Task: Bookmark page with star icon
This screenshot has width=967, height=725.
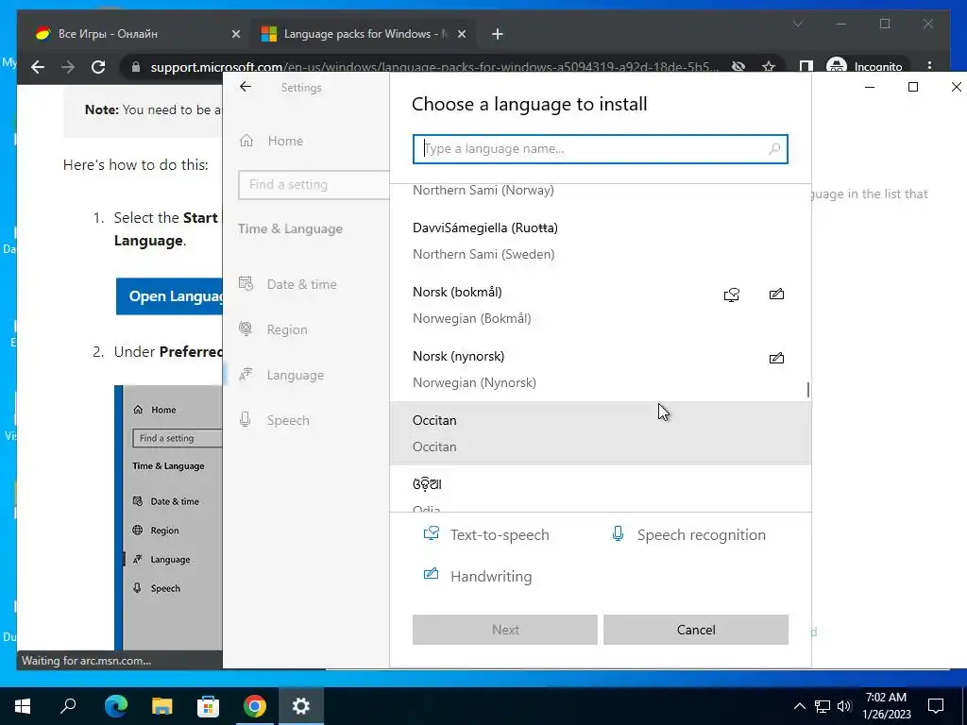Action: (x=769, y=67)
